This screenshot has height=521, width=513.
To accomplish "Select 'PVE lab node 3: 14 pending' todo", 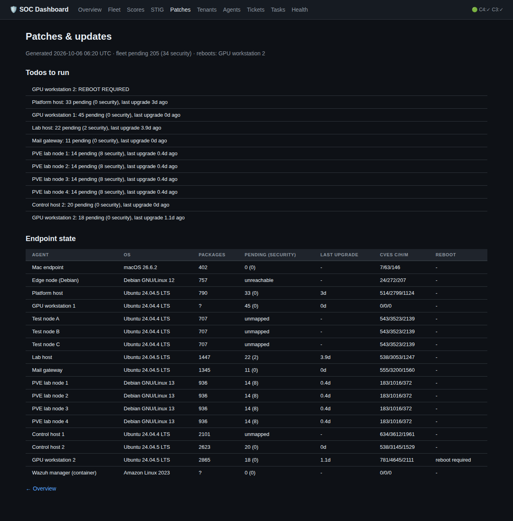I will tap(256, 179).
